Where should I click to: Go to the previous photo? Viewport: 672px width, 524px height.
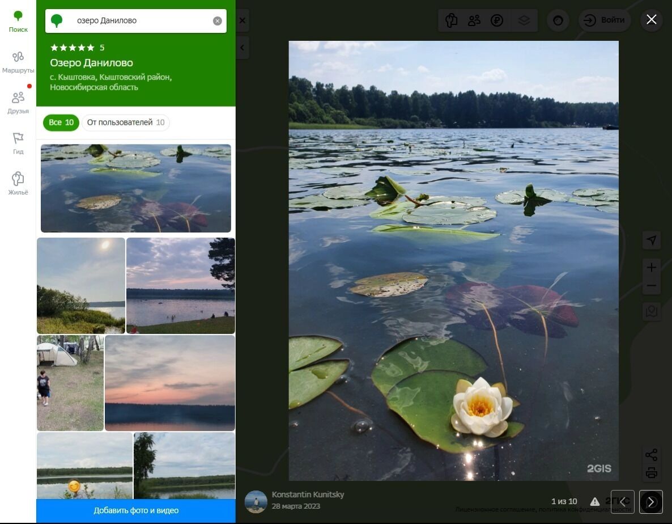click(x=622, y=502)
